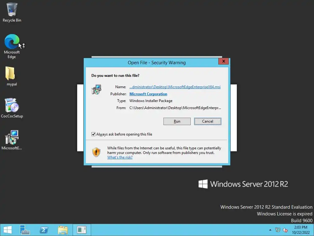Open the Recycle Bin desktop icon
Viewport: 314px width, 236px height.
click(x=12, y=12)
